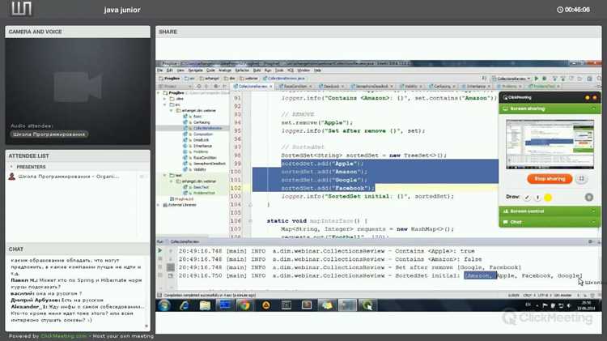Click the pencil draw tool in ClickMeeting
Viewport: 607px width, 341px height.
527,198
